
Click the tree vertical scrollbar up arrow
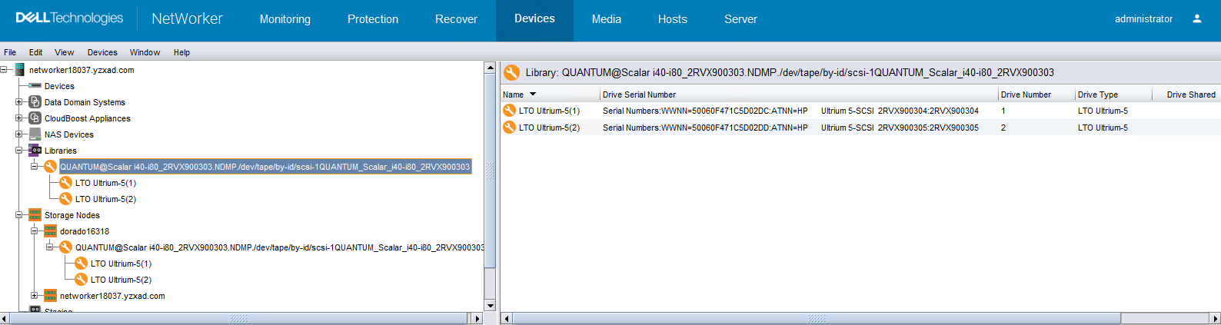click(x=490, y=68)
